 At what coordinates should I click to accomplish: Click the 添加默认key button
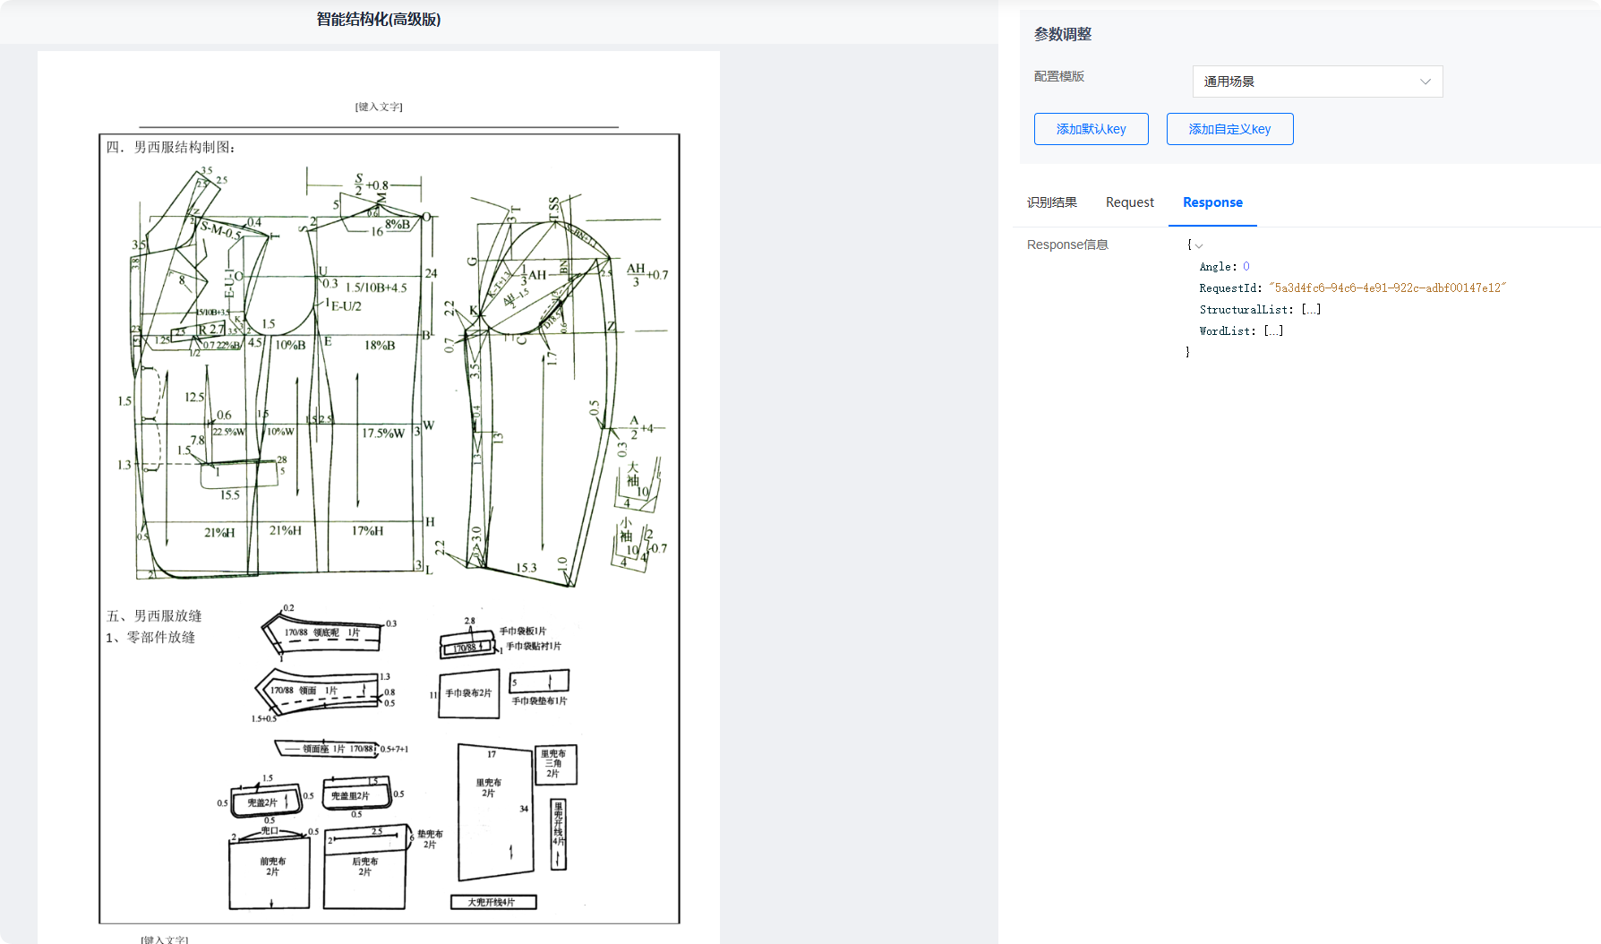tap(1091, 129)
